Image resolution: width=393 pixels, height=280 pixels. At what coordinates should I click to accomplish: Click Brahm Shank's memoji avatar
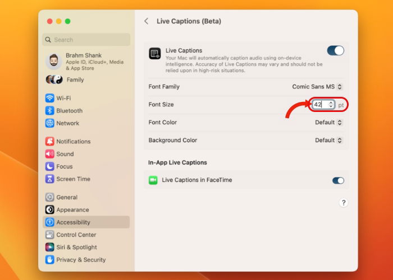coord(54,61)
